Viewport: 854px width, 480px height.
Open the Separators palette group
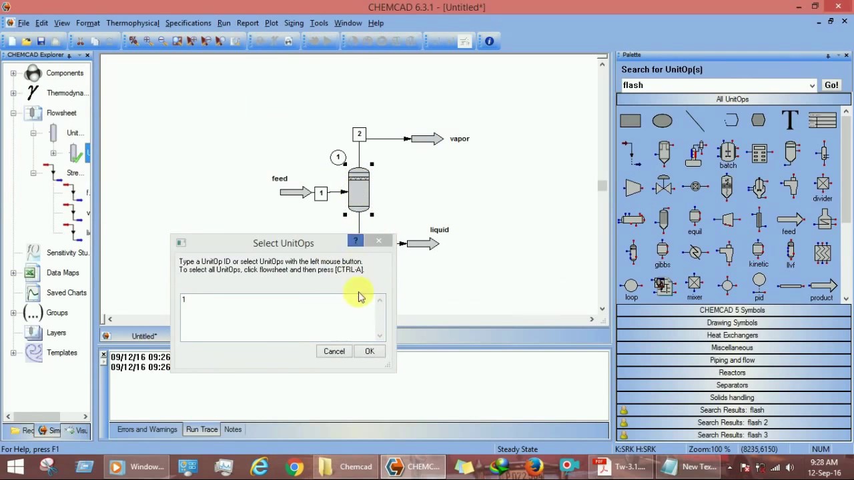coord(732,385)
